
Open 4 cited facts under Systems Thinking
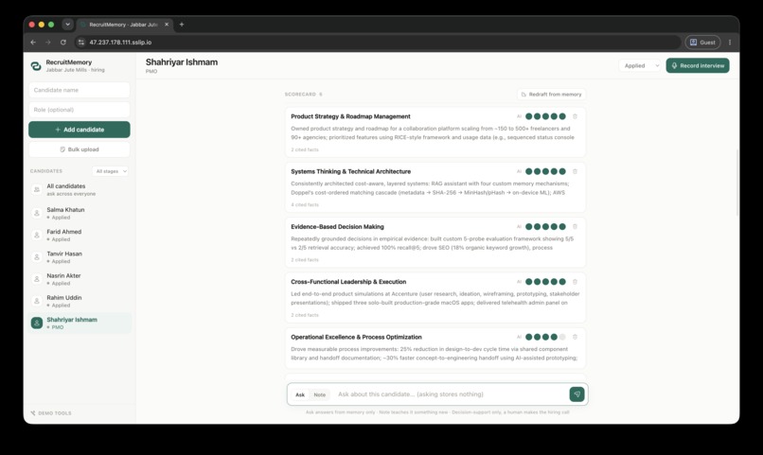click(x=305, y=204)
